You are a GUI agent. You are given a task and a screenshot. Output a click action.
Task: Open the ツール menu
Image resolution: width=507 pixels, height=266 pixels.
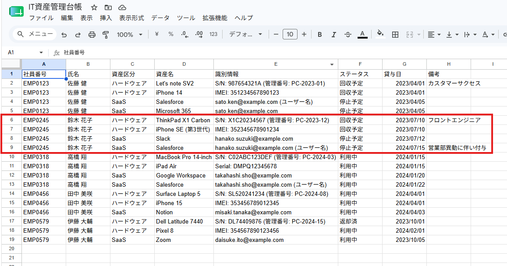pyautogui.click(x=186, y=18)
